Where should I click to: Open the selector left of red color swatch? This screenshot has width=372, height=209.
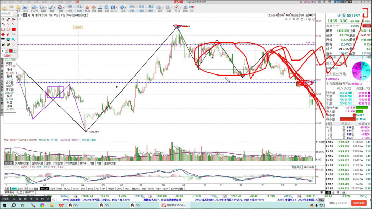(x=4, y=50)
